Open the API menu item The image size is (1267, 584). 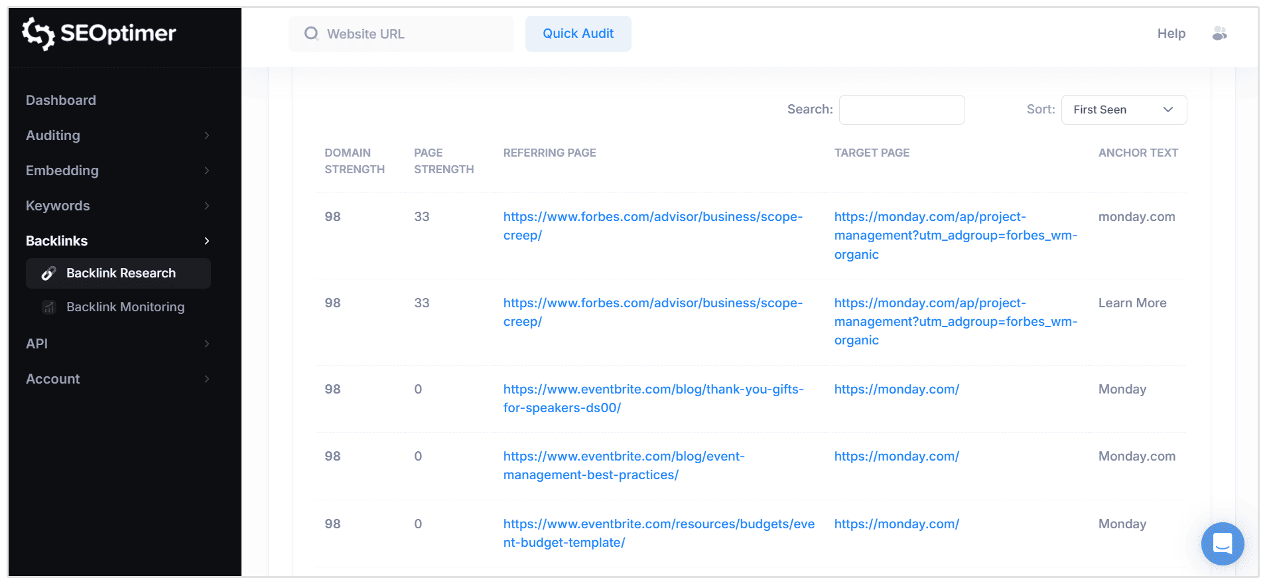click(37, 344)
